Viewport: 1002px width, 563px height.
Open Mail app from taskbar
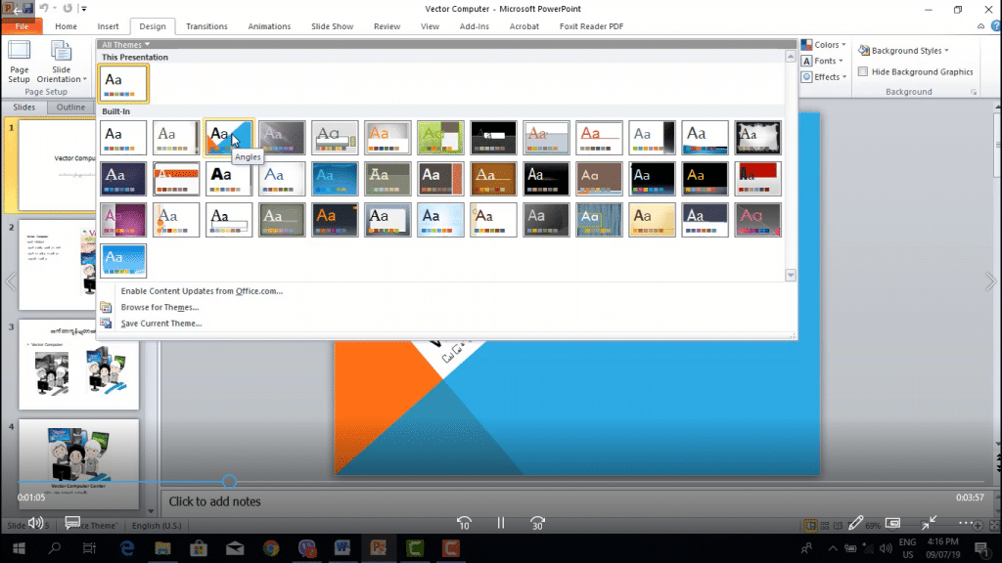pos(235,548)
